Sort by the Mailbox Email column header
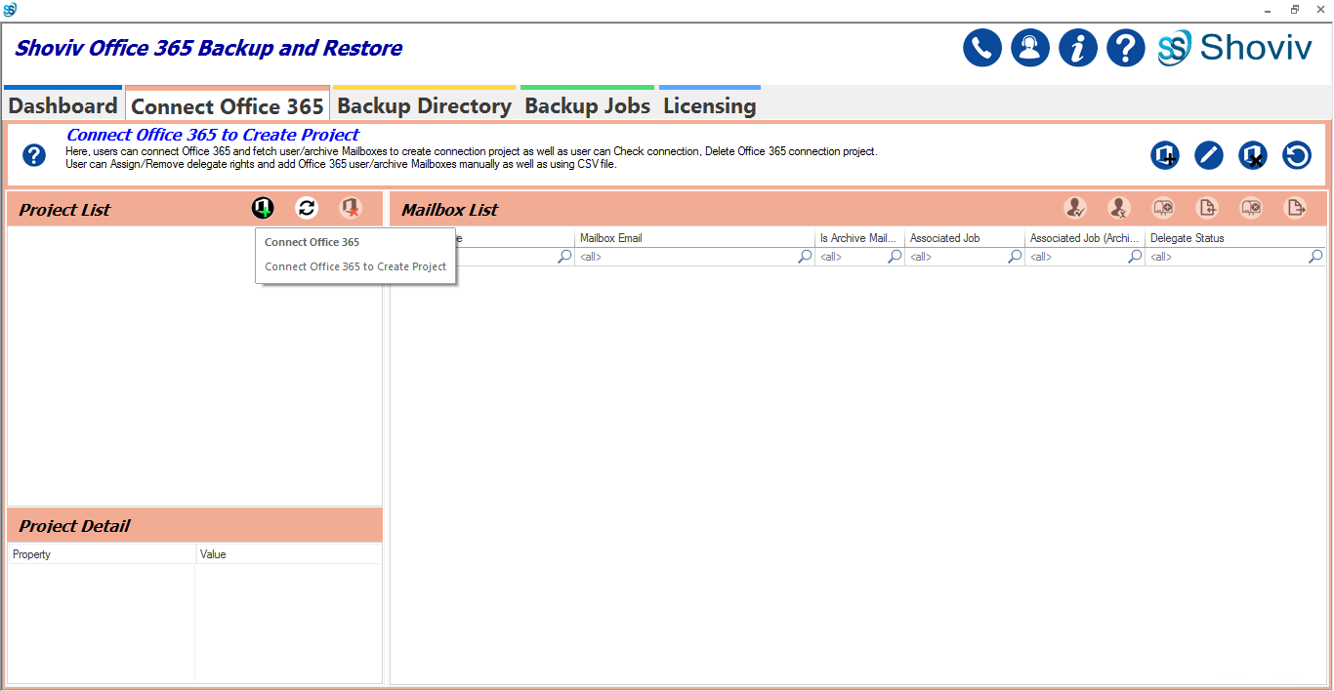 [x=695, y=238]
